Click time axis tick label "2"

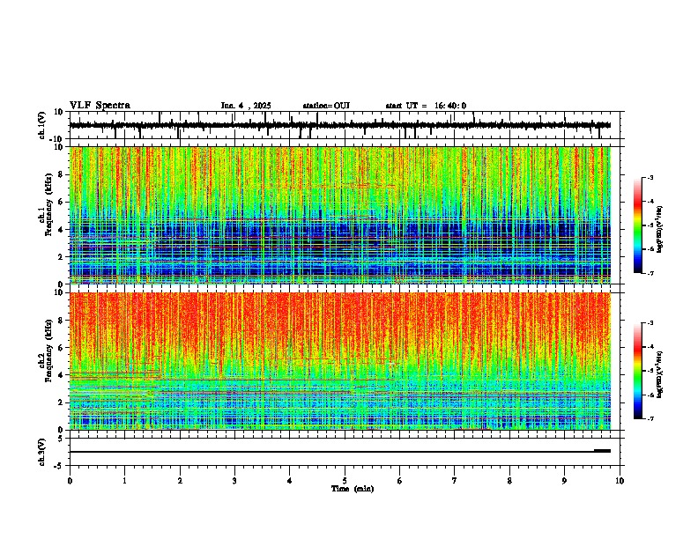pos(180,481)
